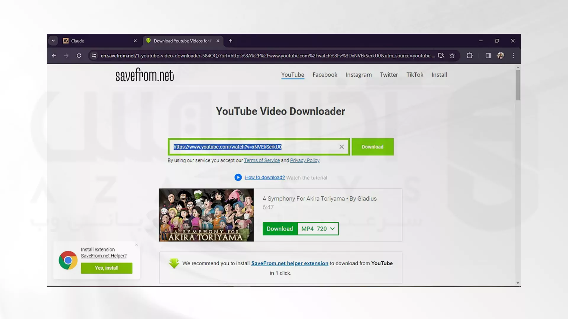Click the 6:47 video duration text
Image resolution: width=568 pixels, height=319 pixels.
click(268, 207)
